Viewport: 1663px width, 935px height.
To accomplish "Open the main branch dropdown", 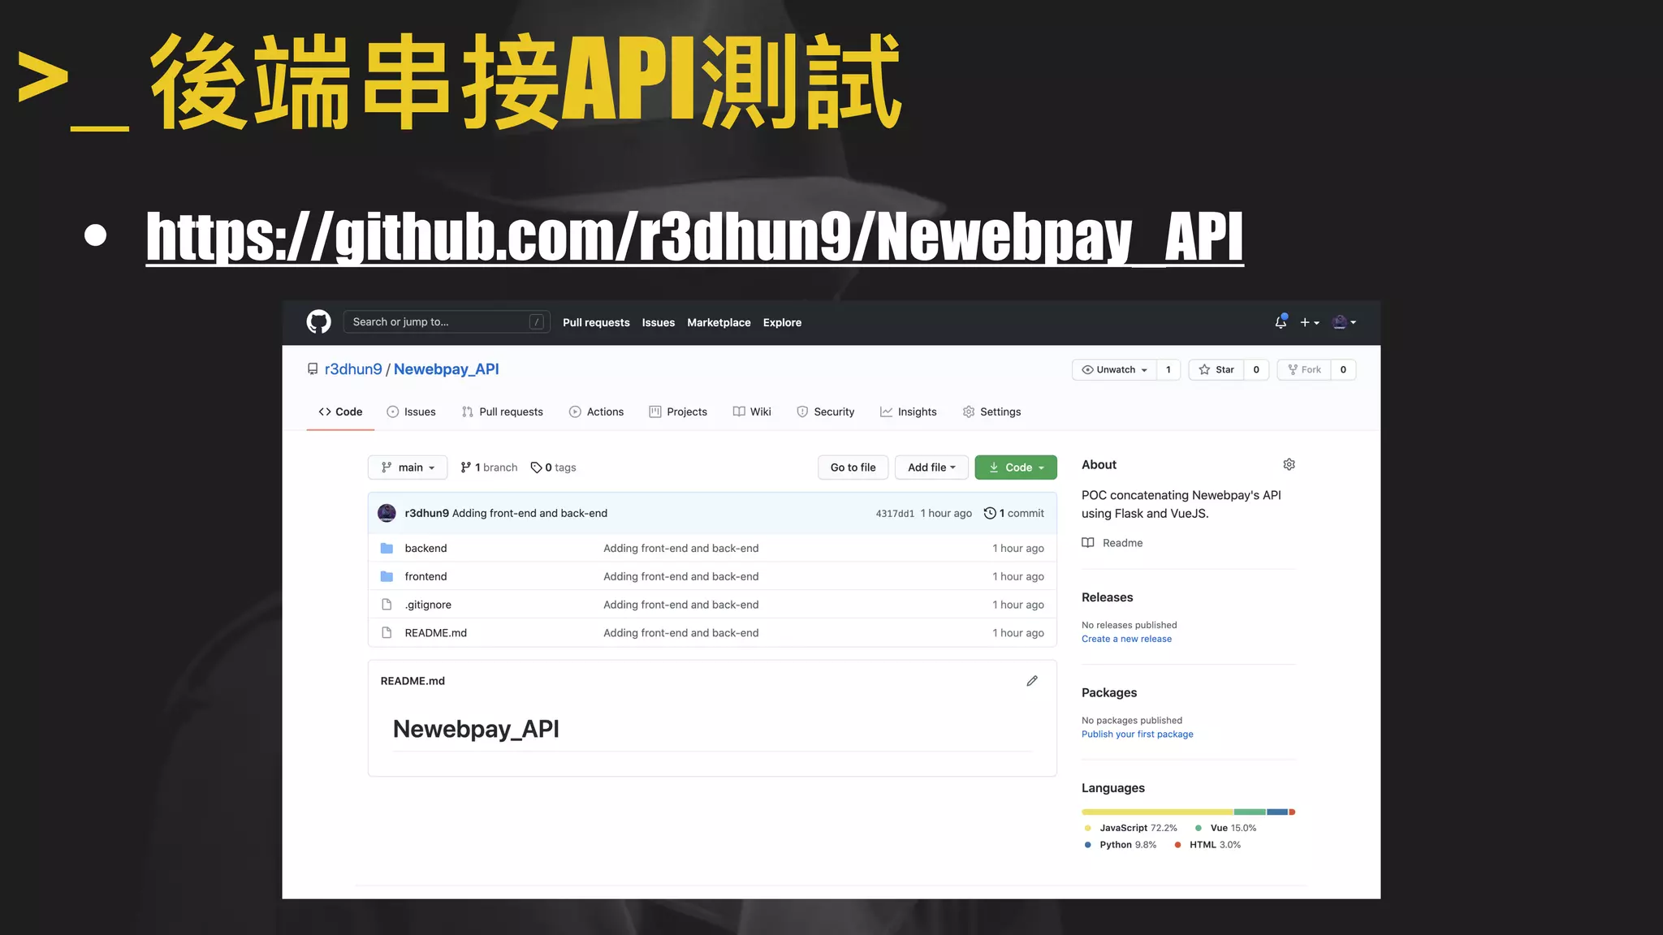I will 408,467.
